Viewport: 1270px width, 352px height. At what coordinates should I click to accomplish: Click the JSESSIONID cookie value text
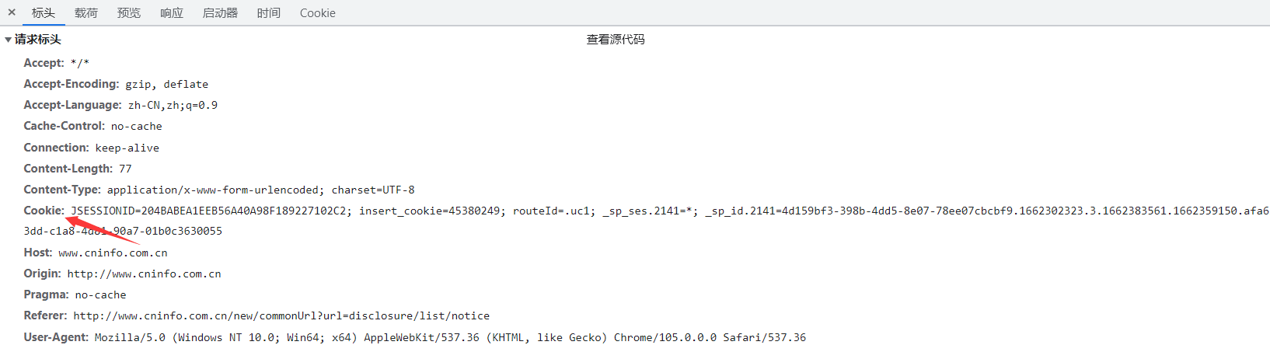(x=211, y=211)
